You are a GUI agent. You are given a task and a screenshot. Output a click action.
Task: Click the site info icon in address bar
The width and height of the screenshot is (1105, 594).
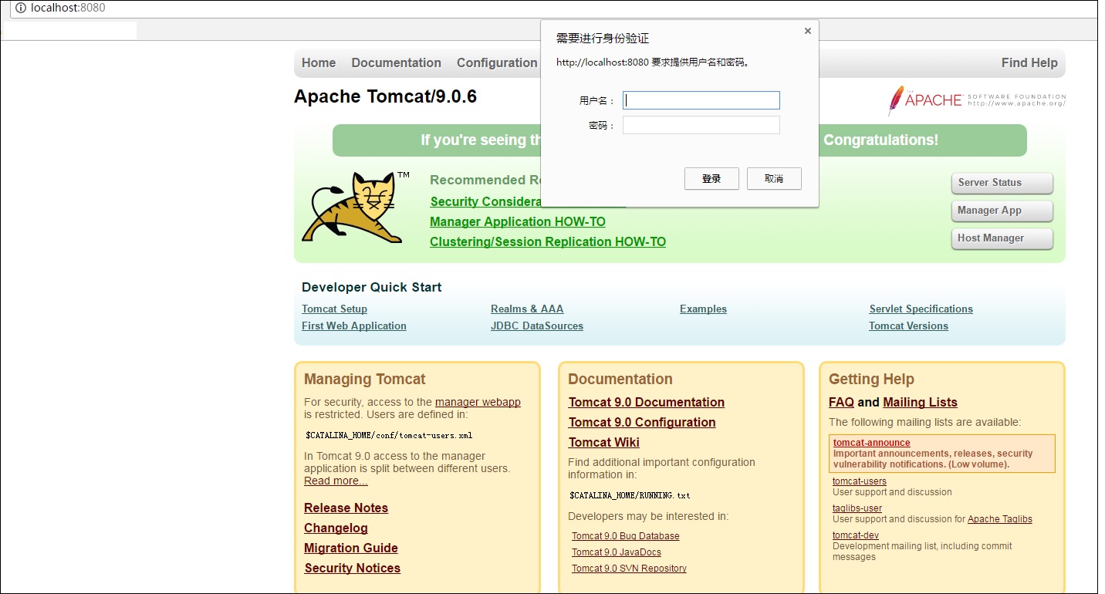21,8
